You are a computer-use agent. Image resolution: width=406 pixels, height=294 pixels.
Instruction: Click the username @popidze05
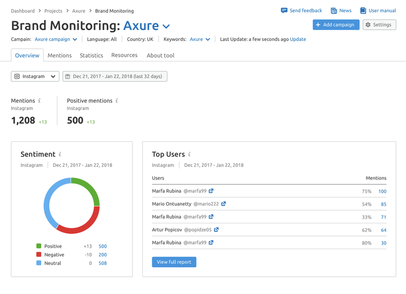click(198, 229)
